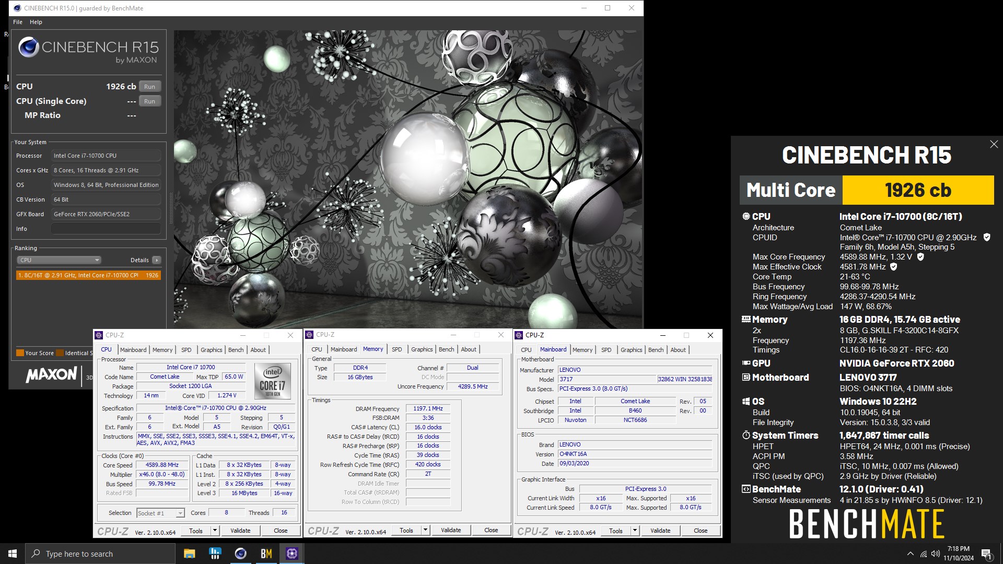Click the DRAM Frequency 1197.1 MHz value
Viewport: 1003px width, 564px height.
(x=428, y=408)
